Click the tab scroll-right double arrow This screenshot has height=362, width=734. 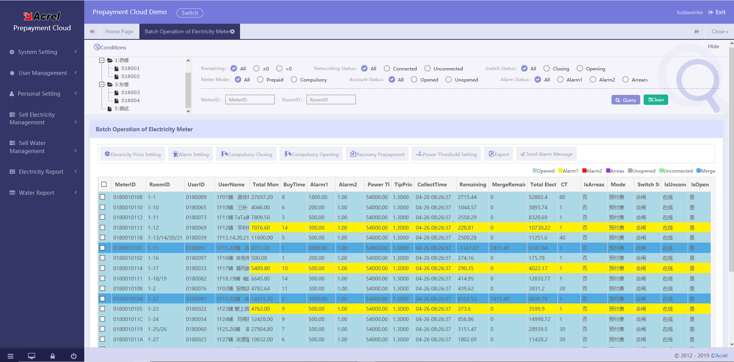point(697,31)
